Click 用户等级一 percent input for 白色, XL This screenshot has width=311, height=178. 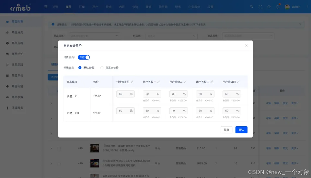(x=152, y=94)
